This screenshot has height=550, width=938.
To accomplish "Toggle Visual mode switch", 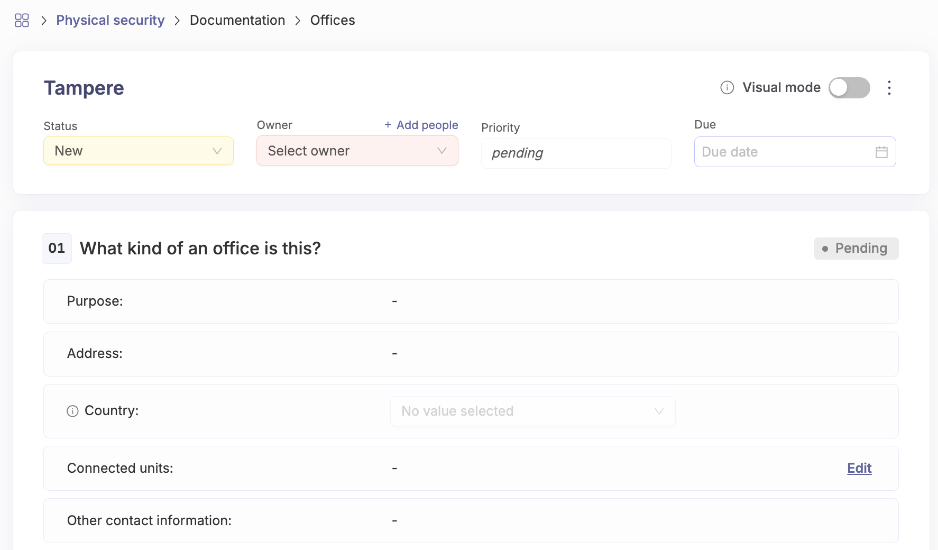I will pyautogui.click(x=849, y=88).
